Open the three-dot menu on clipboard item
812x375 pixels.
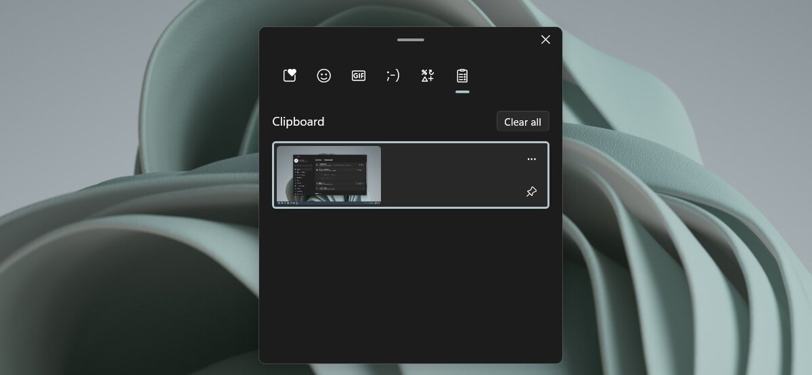pyautogui.click(x=531, y=159)
